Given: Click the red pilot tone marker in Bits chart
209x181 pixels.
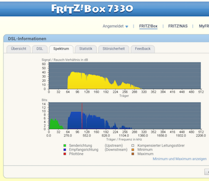Looking at the screenshot, I should [x=82, y=116].
